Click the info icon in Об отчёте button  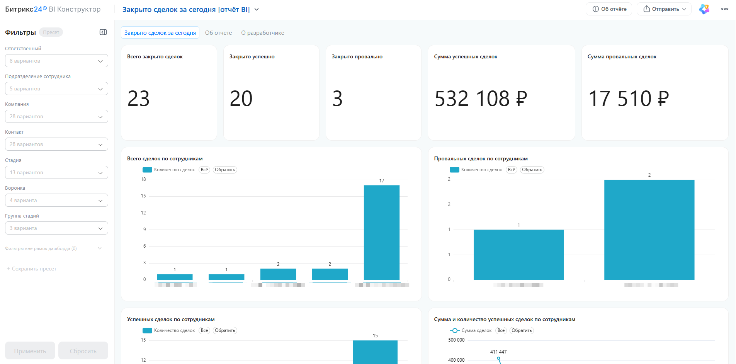coord(596,9)
